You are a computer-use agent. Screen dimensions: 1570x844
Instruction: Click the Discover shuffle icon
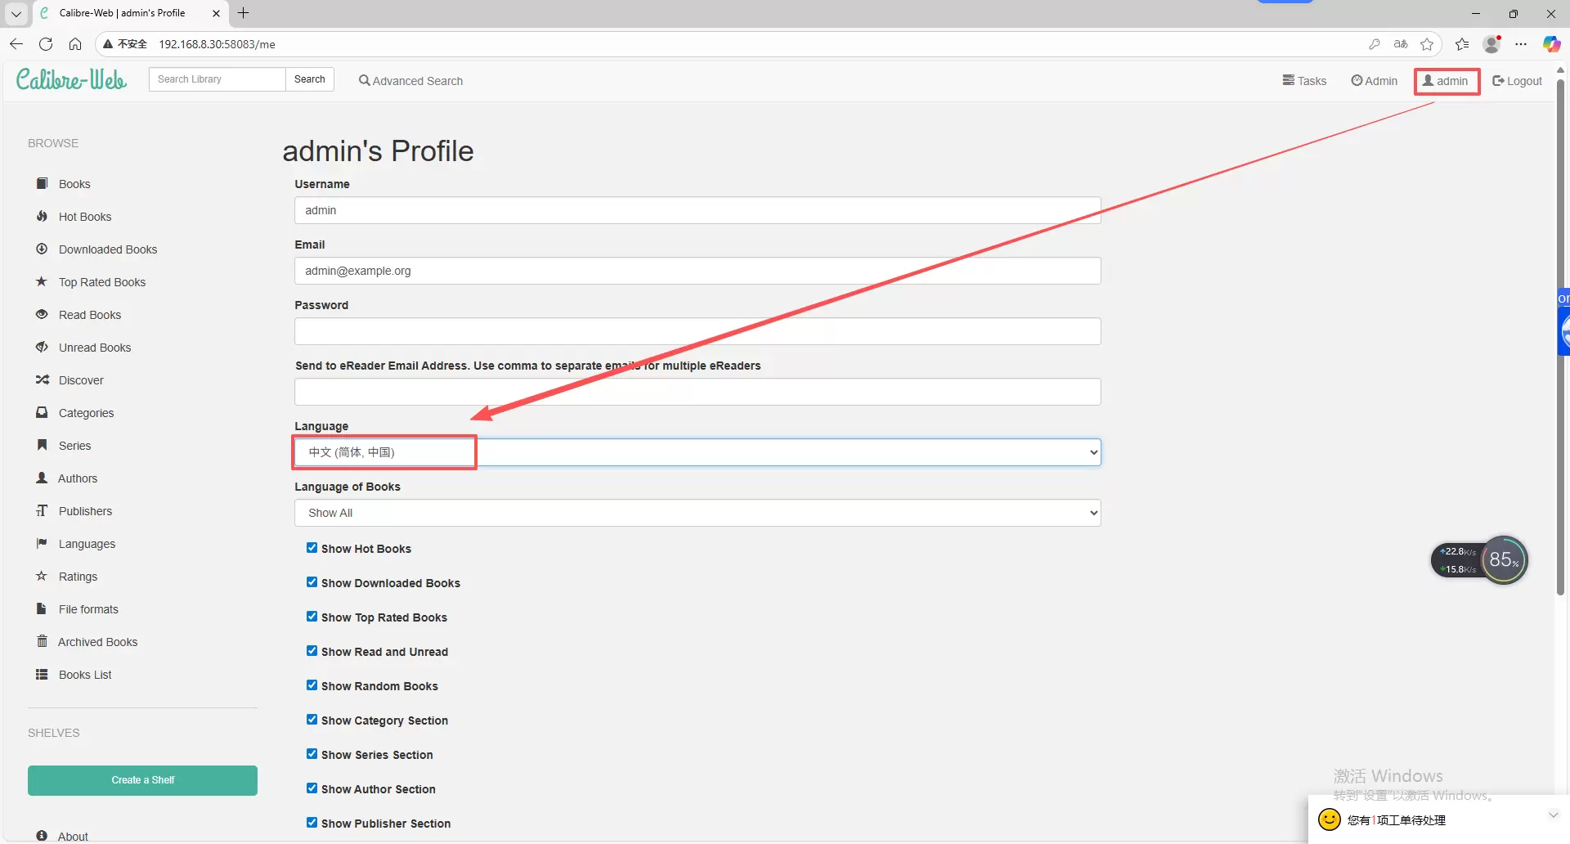(x=42, y=380)
